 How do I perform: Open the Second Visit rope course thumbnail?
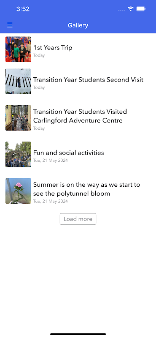click(18, 82)
